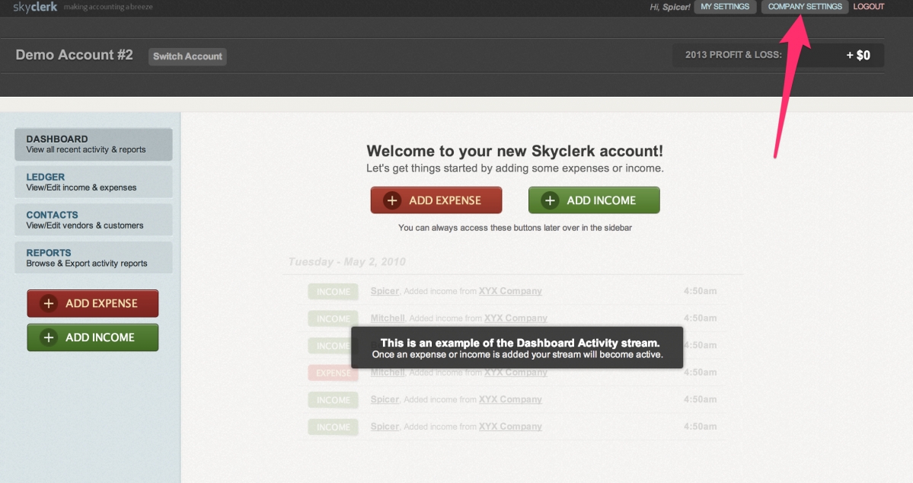Viewport: 913px width, 483px height.
Task: Click plus icon on sidebar Add Expense
Action: pyautogui.click(x=49, y=303)
